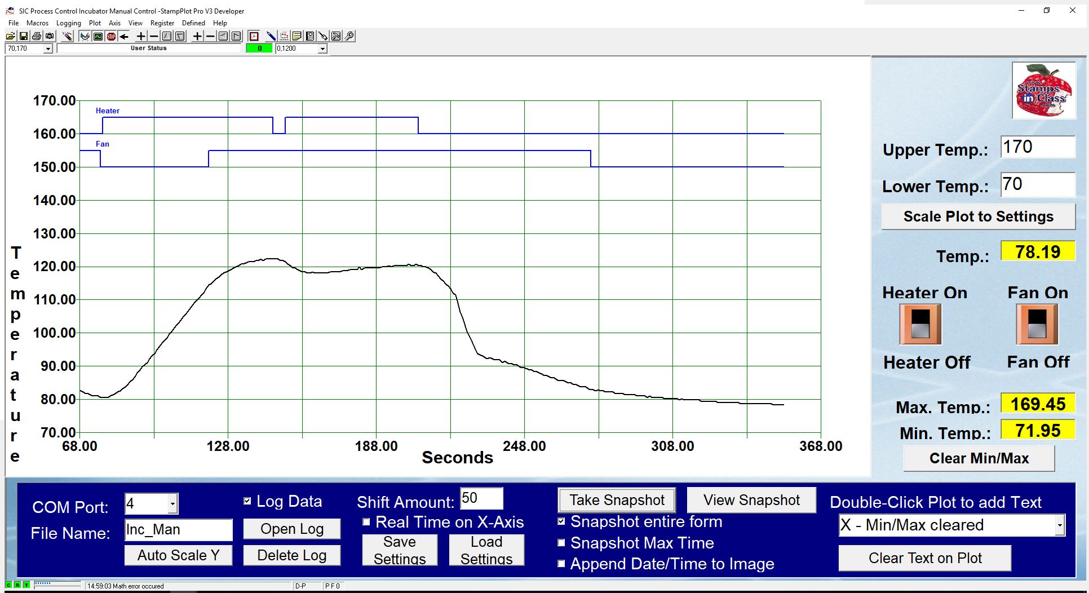Click the green plot-enable screen icon
This screenshot has width=1089, height=593.
pos(98,36)
